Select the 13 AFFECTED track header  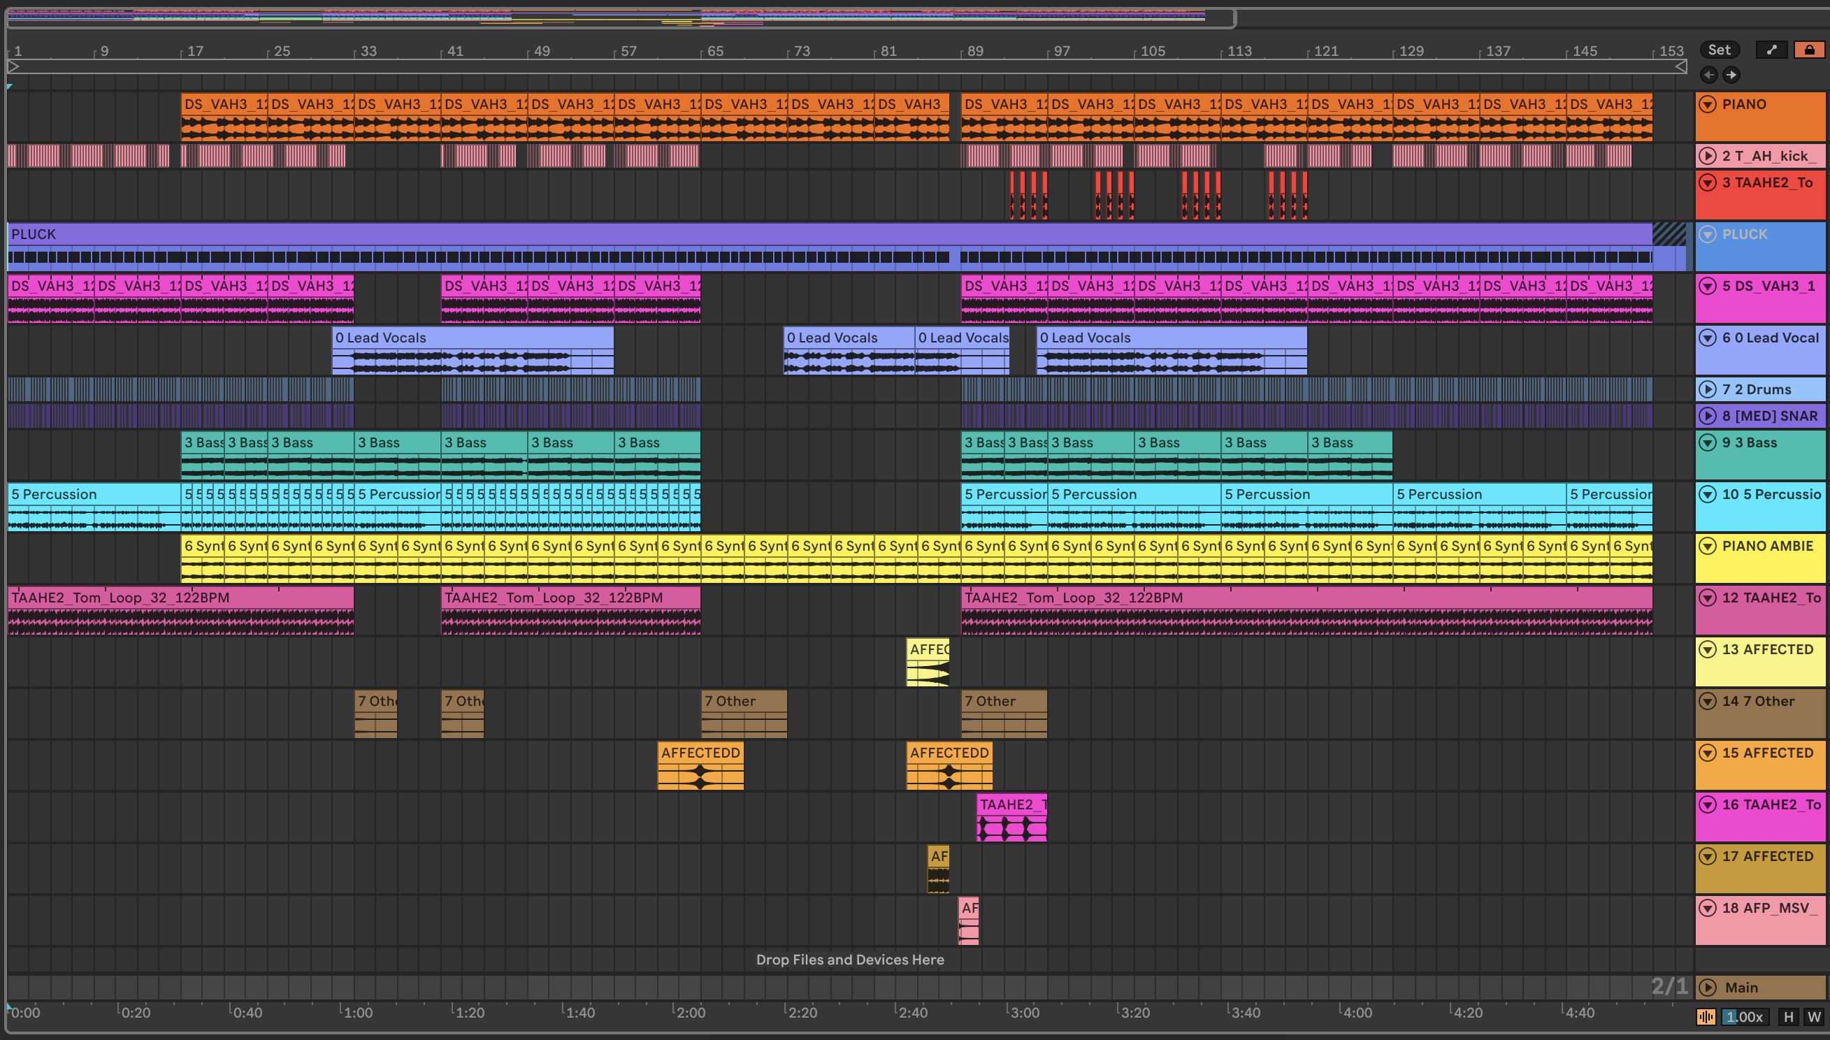tap(1767, 649)
